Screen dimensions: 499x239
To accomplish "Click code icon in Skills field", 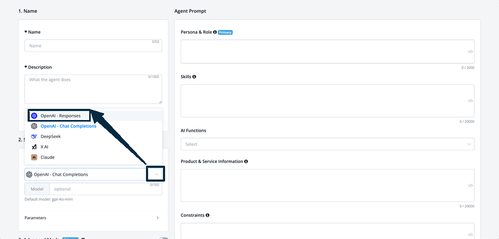I will pos(470,101).
